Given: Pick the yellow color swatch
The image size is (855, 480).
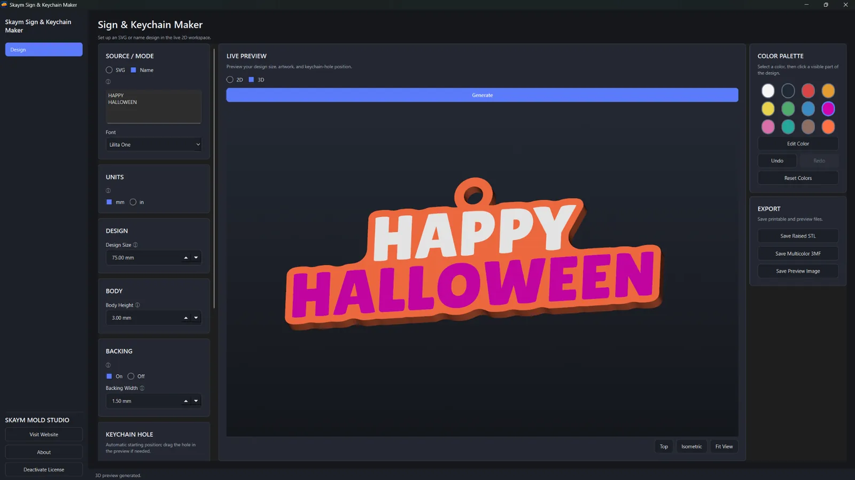Looking at the screenshot, I should point(768,109).
